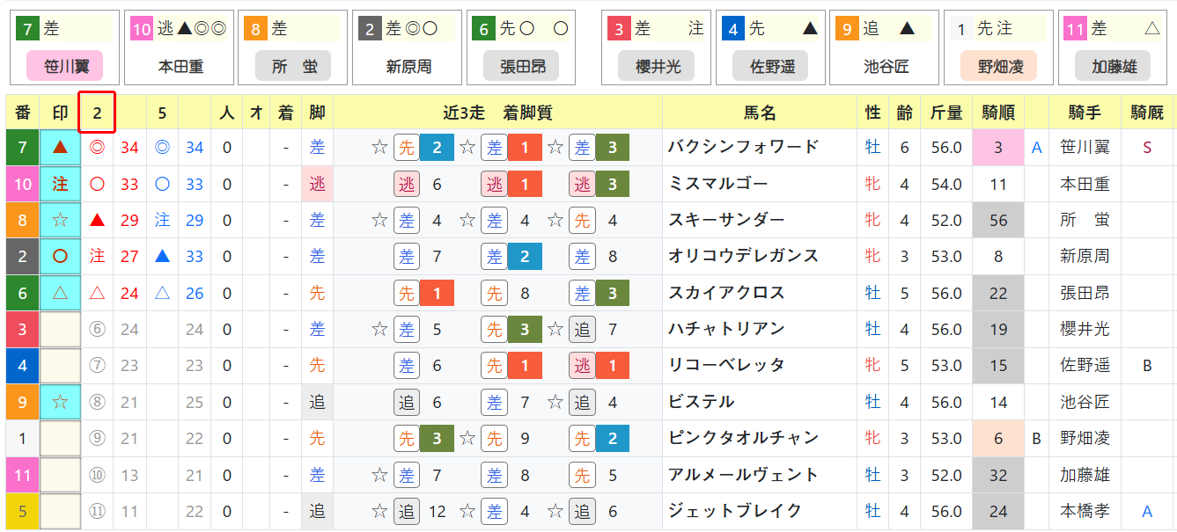Click the pink 騎順 value 3 for バクシンフォワード

tap(998, 148)
